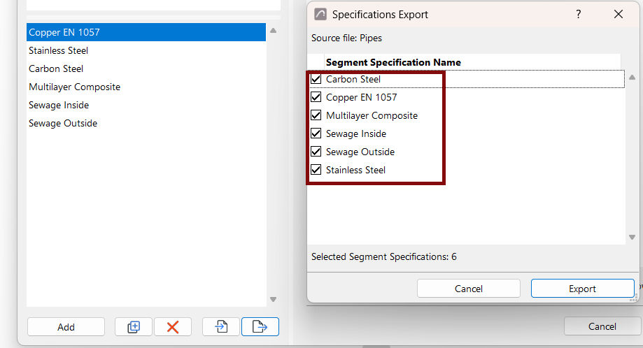Screen dimensions: 643x348
Task: Click scroll down arrow of left list
Action: coord(273,299)
